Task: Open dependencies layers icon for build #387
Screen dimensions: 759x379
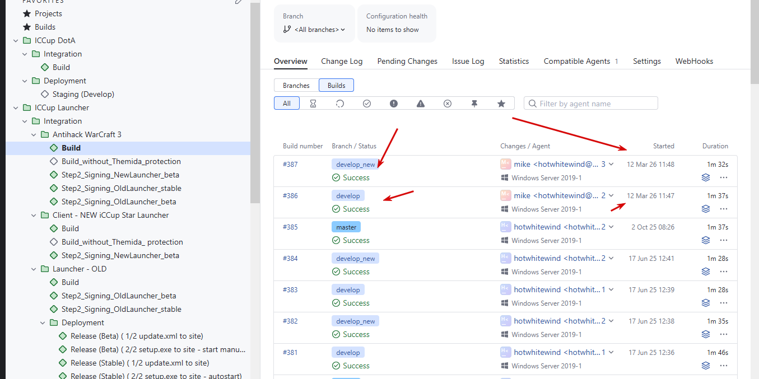Action: (x=706, y=177)
